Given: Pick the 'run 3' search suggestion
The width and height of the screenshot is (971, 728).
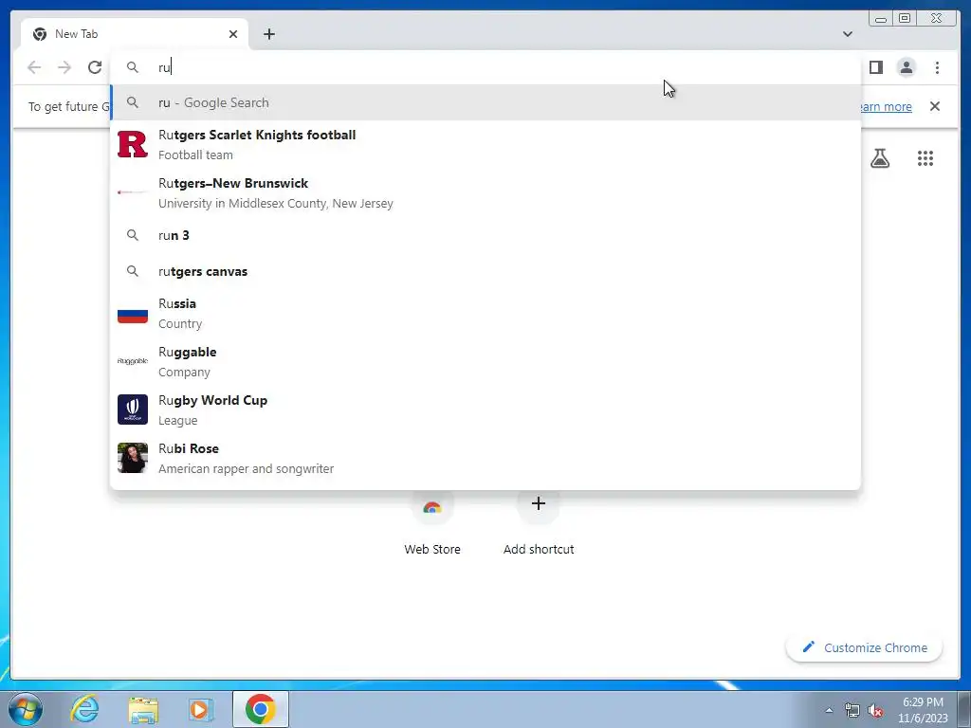Looking at the screenshot, I should coord(485,235).
